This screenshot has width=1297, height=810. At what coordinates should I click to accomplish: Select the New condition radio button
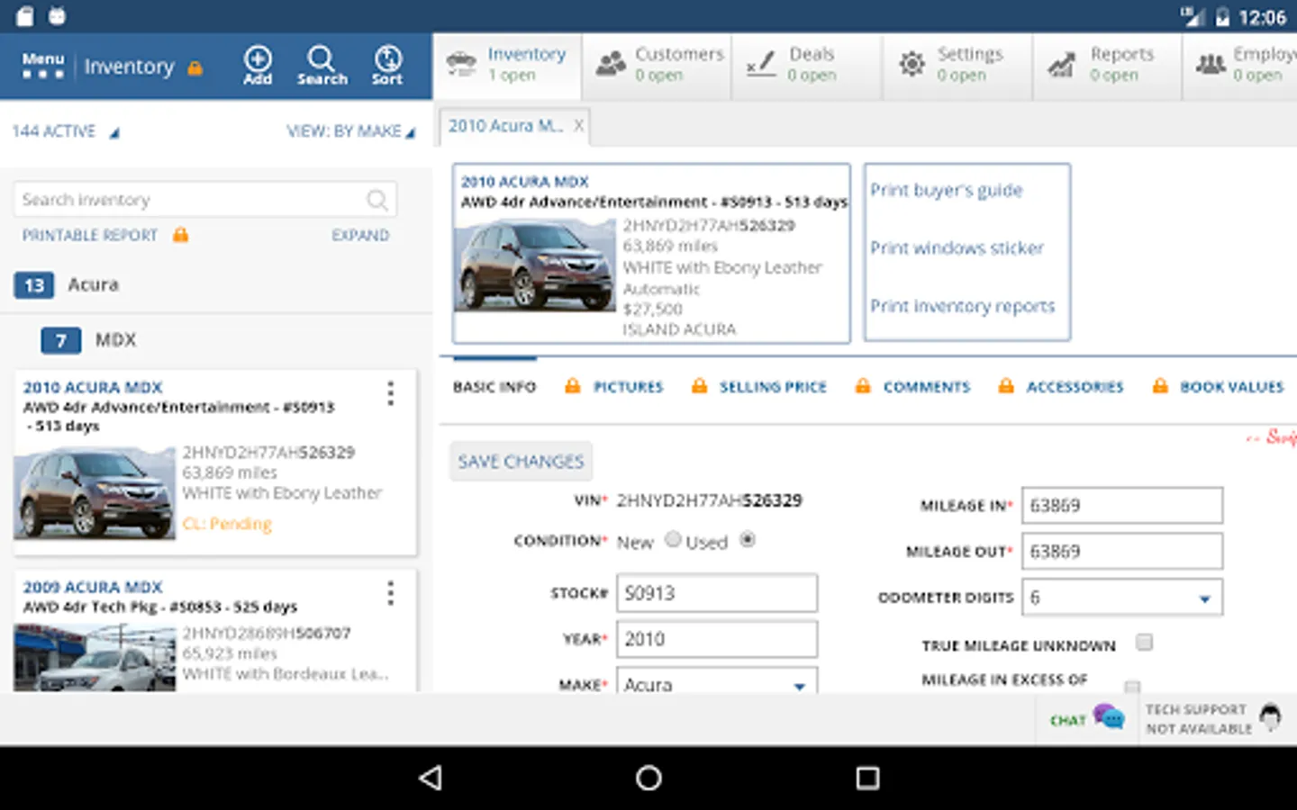pyautogui.click(x=673, y=539)
